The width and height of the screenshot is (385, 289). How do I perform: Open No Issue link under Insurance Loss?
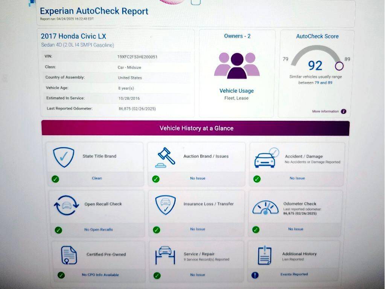[198, 229]
